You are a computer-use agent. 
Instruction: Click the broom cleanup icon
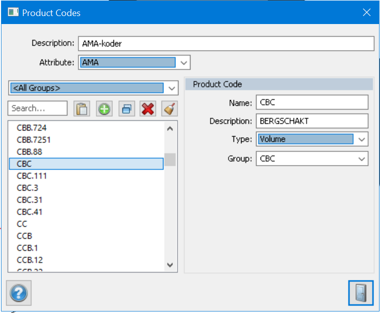pos(169,109)
